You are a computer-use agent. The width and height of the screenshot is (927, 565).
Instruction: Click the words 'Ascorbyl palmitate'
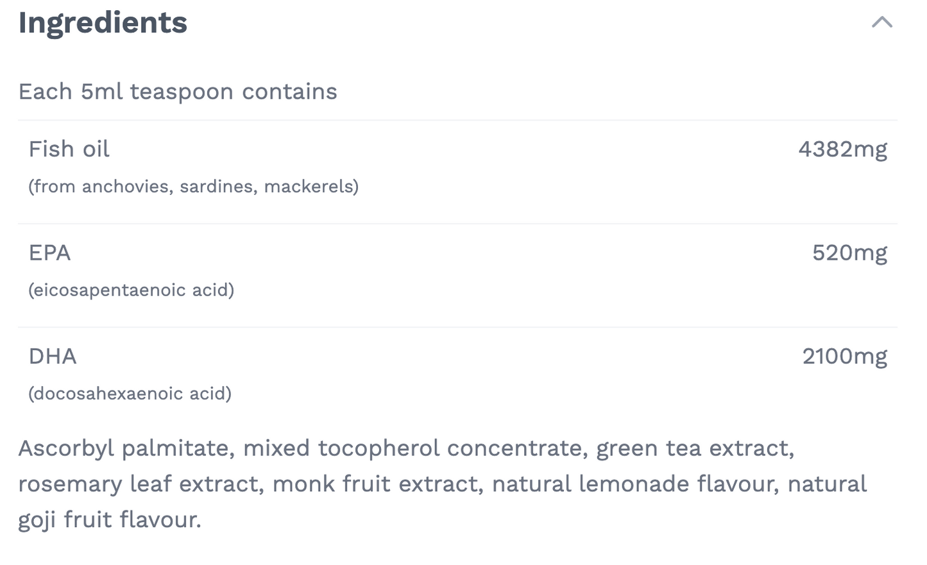pos(126,448)
